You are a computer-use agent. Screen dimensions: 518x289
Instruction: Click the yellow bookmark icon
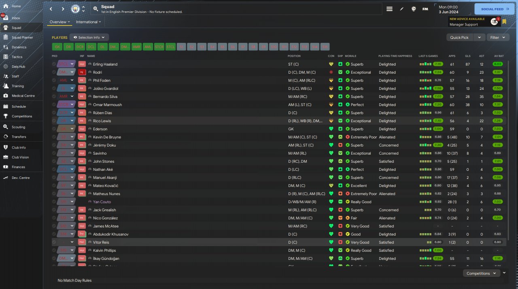(504, 22)
